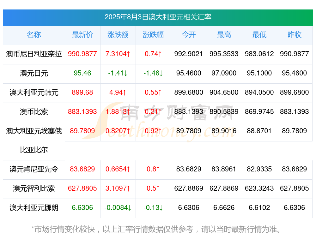Click the change percent 0.5↑
Viewport: 316px width, 239px height.
tap(153, 188)
